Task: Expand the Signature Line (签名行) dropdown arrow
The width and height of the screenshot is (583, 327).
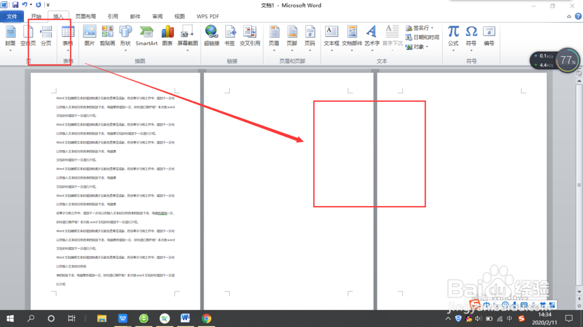Action: (x=432, y=28)
